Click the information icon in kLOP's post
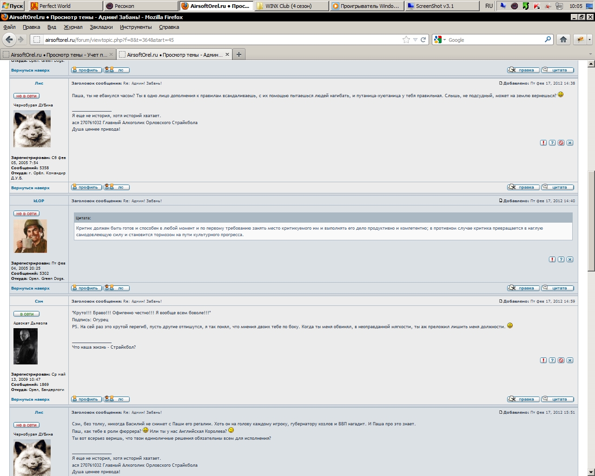This screenshot has height=476, width=595. point(561,259)
